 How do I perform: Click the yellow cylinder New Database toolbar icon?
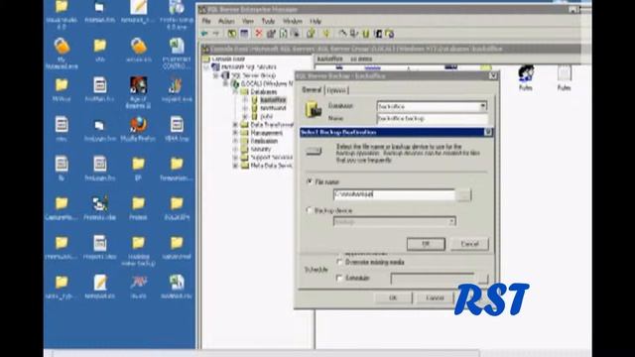[x=366, y=34]
